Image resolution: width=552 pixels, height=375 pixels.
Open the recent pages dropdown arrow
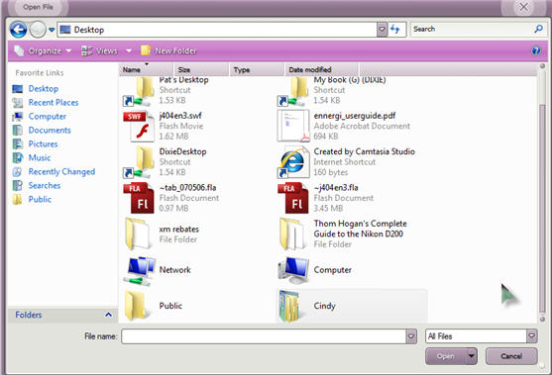pyautogui.click(x=52, y=30)
